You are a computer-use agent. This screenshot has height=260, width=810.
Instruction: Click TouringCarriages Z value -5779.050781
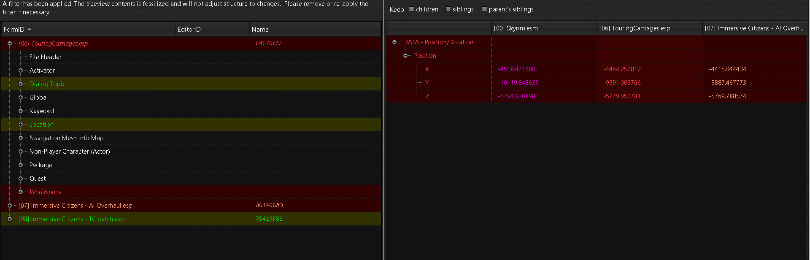click(622, 96)
